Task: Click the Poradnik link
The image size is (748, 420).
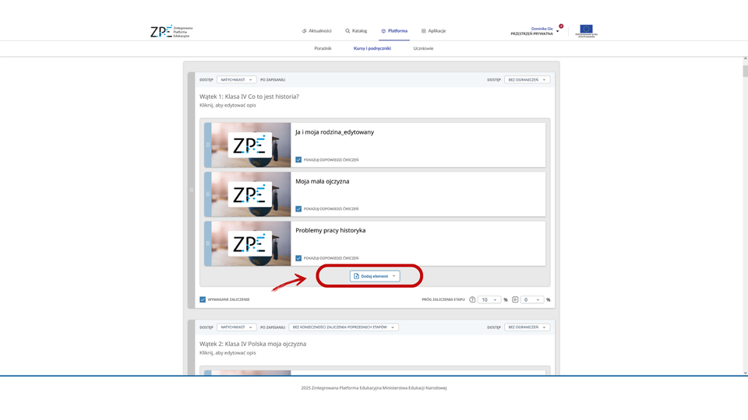Action: point(323,48)
